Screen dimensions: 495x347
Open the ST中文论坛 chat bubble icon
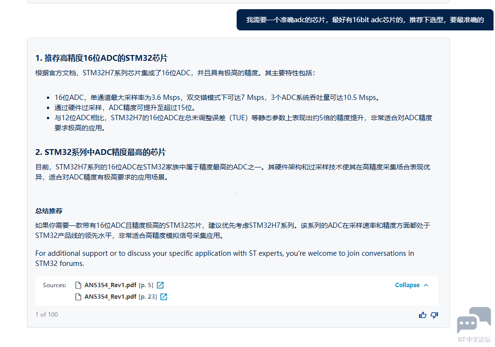coord(474,320)
